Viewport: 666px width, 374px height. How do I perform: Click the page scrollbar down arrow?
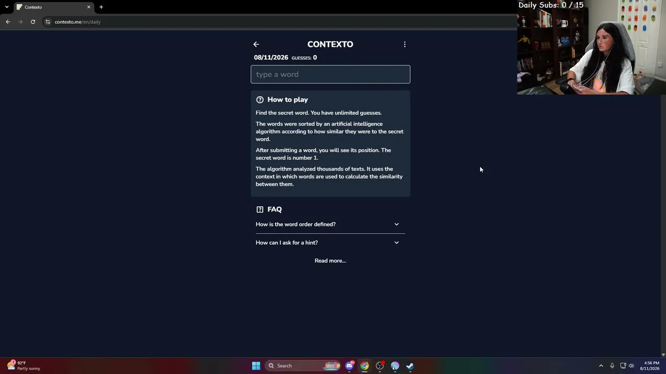pos(663,355)
